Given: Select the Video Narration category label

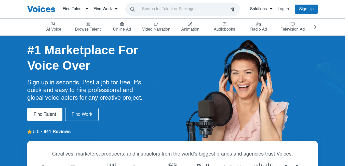Looking at the screenshot, I should click(x=156, y=29).
